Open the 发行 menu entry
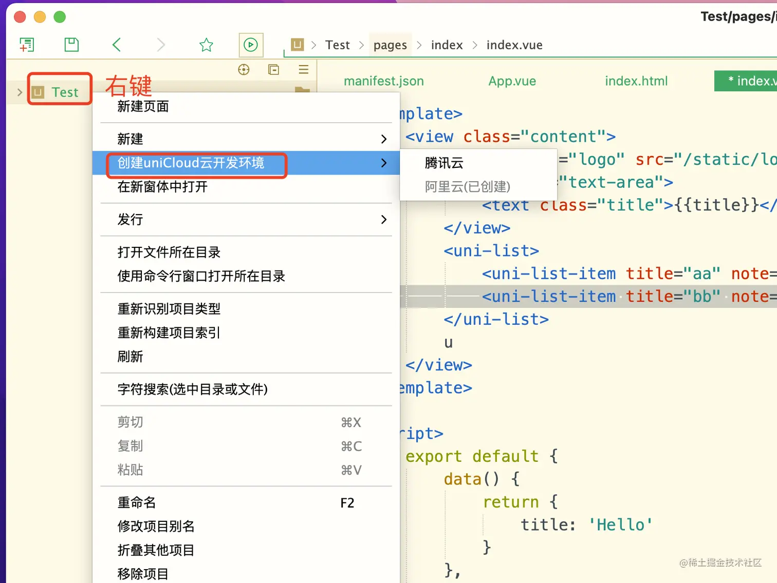This screenshot has width=777, height=583. (246, 220)
